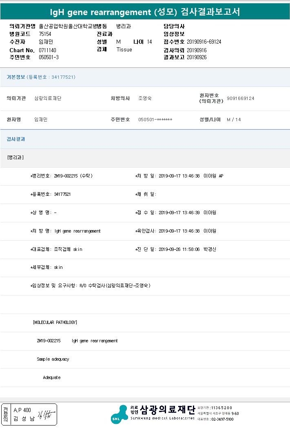This screenshot has height=430, width=290.
Task: Select specimen value Tissue
Action: (x=124, y=50)
